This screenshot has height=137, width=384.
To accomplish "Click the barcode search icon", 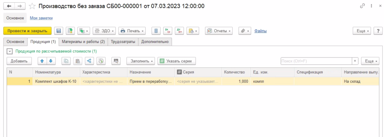I will (x=116, y=61).
